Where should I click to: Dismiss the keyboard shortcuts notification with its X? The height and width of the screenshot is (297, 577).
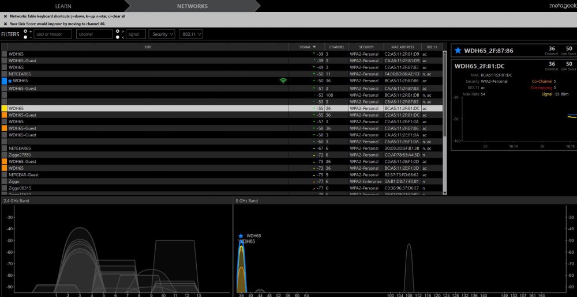(5, 16)
